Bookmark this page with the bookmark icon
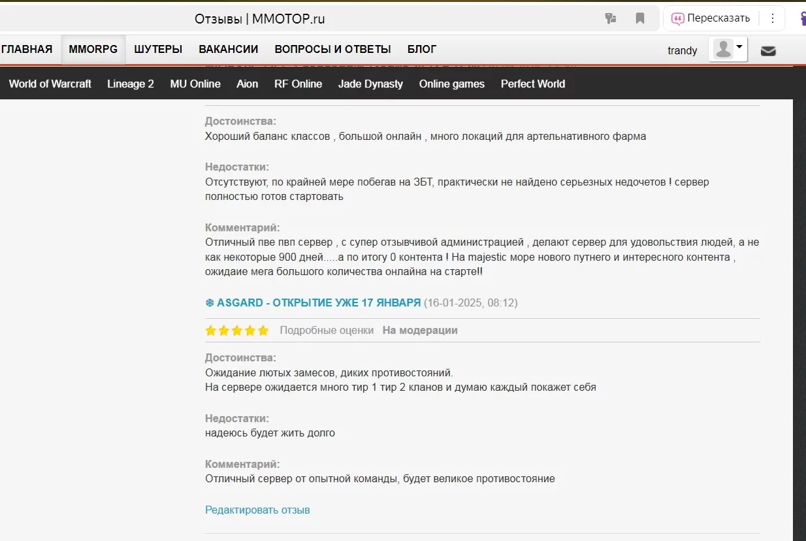Screen dimensions: 806x541 640,18
